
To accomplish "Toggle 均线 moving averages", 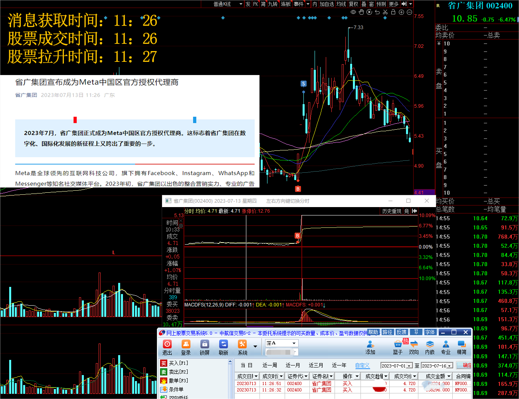I will click(341, 4).
